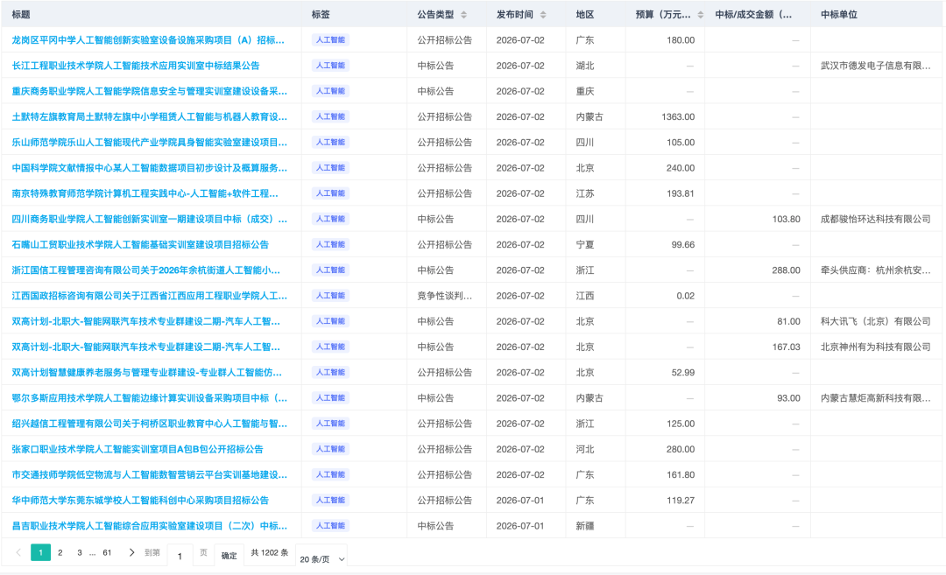Click the 中标单位 column header
The width and height of the screenshot is (946, 575).
pyautogui.click(x=839, y=15)
